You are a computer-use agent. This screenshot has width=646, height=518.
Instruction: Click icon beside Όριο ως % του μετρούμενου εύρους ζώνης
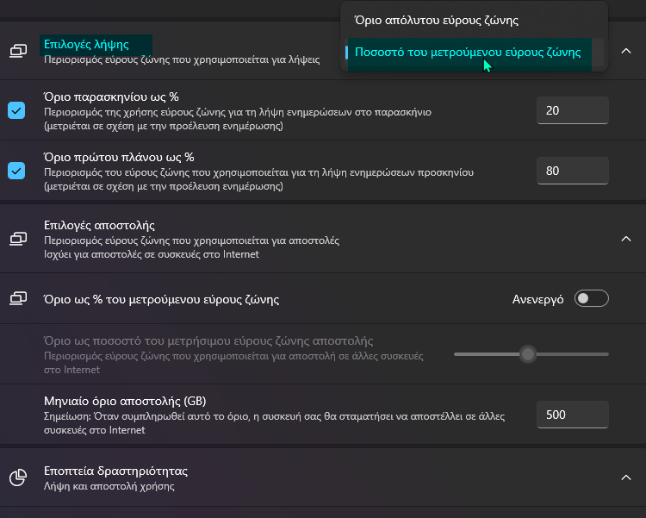pos(17,299)
